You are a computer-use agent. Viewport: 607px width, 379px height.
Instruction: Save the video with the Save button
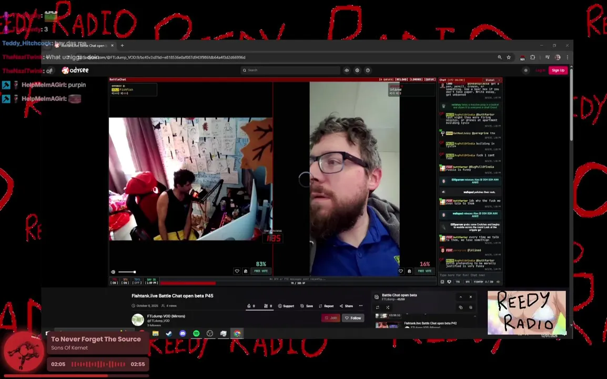[x=307, y=306]
